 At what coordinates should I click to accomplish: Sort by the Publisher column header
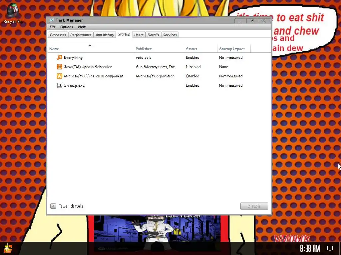(159, 48)
